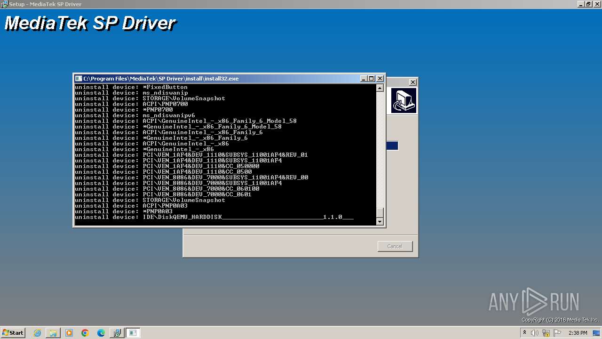Launch Microsoft Edge from taskbar
The height and width of the screenshot is (339, 602).
101,333
